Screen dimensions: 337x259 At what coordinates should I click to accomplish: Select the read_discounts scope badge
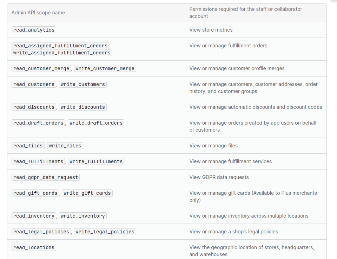tap(34, 107)
